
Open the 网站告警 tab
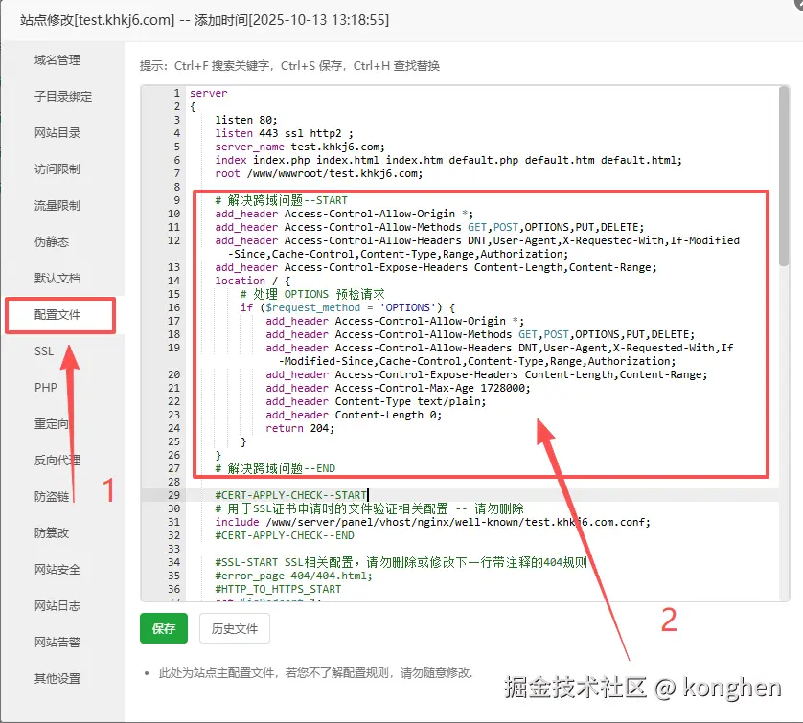click(57, 642)
